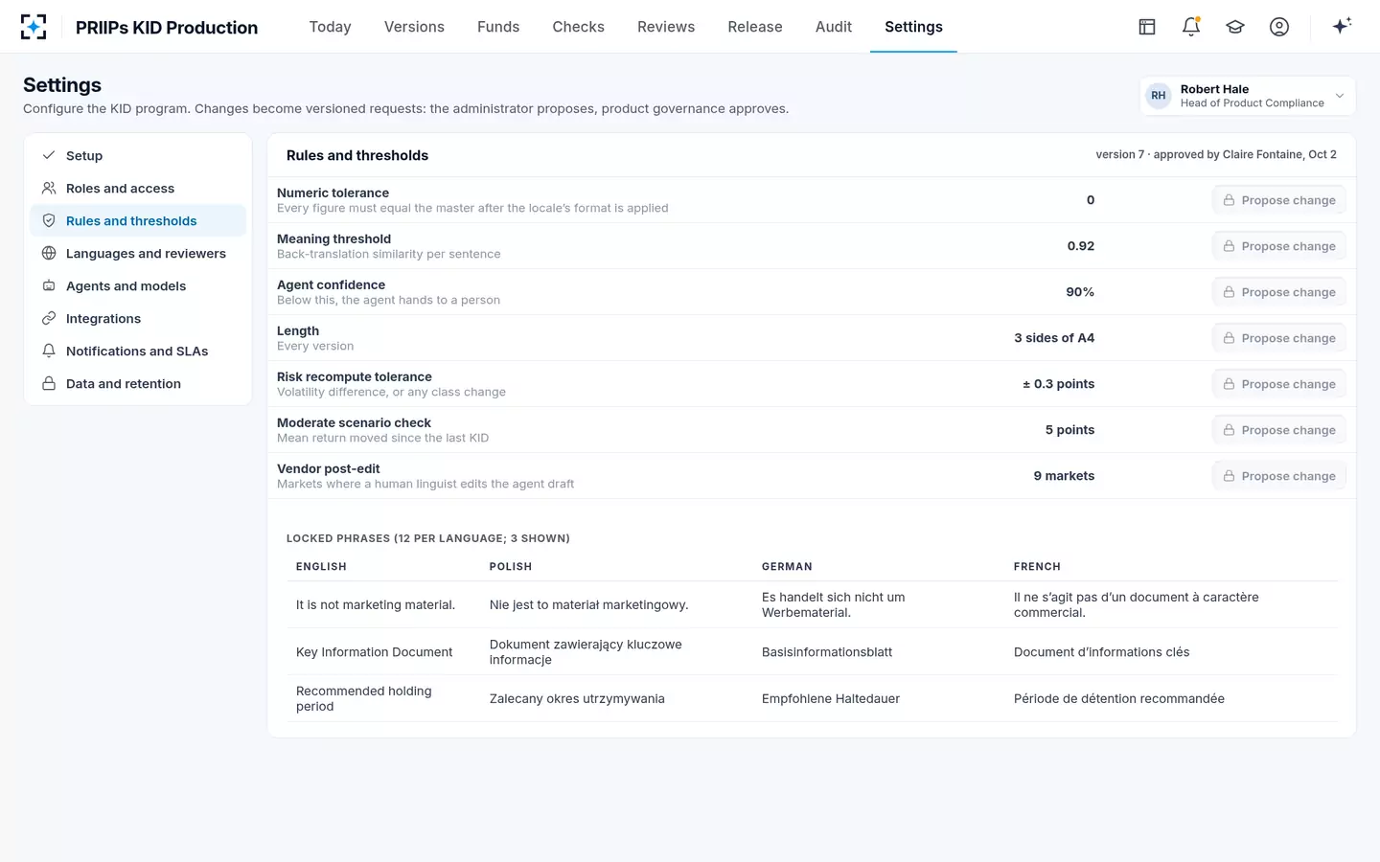Propose change for Meaning threshold
Viewport: 1380px width, 862px height.
pos(1279,246)
